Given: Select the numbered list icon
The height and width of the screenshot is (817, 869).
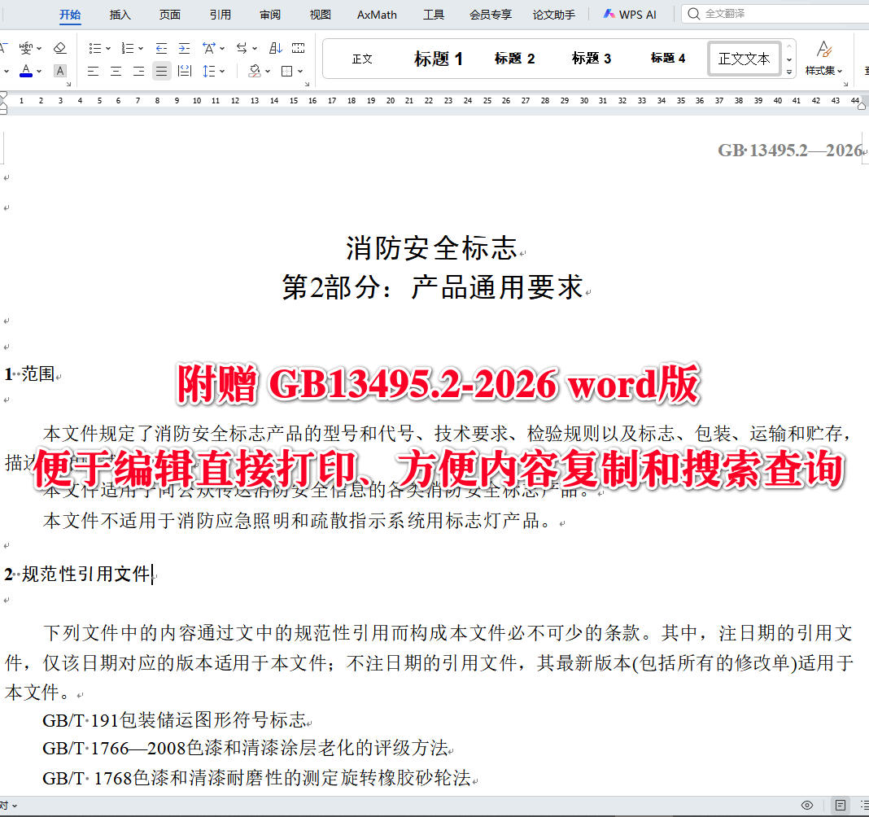Looking at the screenshot, I should (128, 48).
